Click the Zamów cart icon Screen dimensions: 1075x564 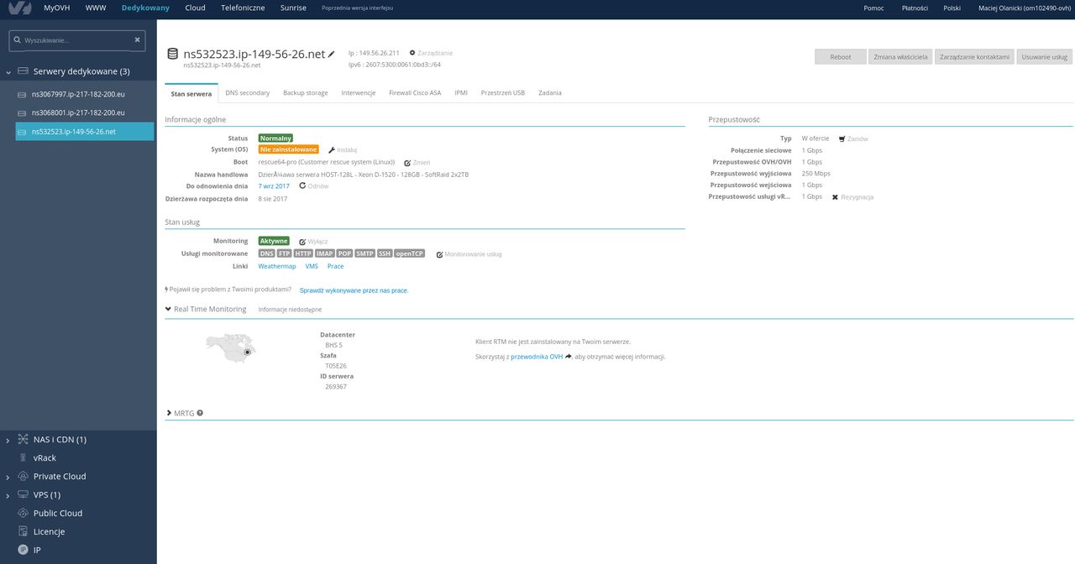click(842, 138)
